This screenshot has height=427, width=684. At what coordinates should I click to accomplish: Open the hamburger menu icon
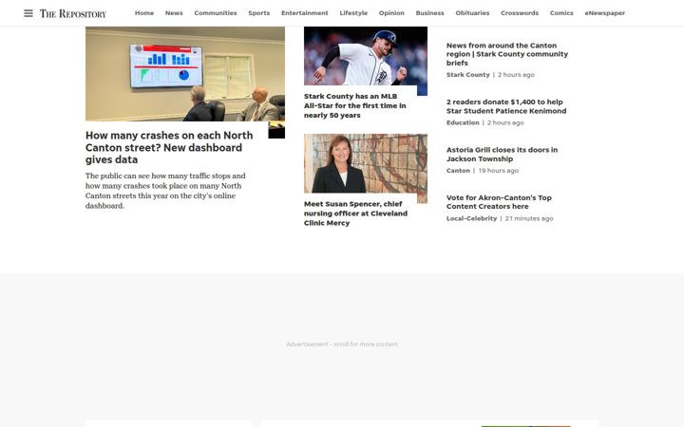pyautogui.click(x=28, y=13)
